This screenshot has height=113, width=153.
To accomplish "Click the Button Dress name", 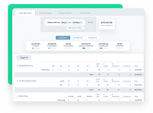I will (24, 96).
